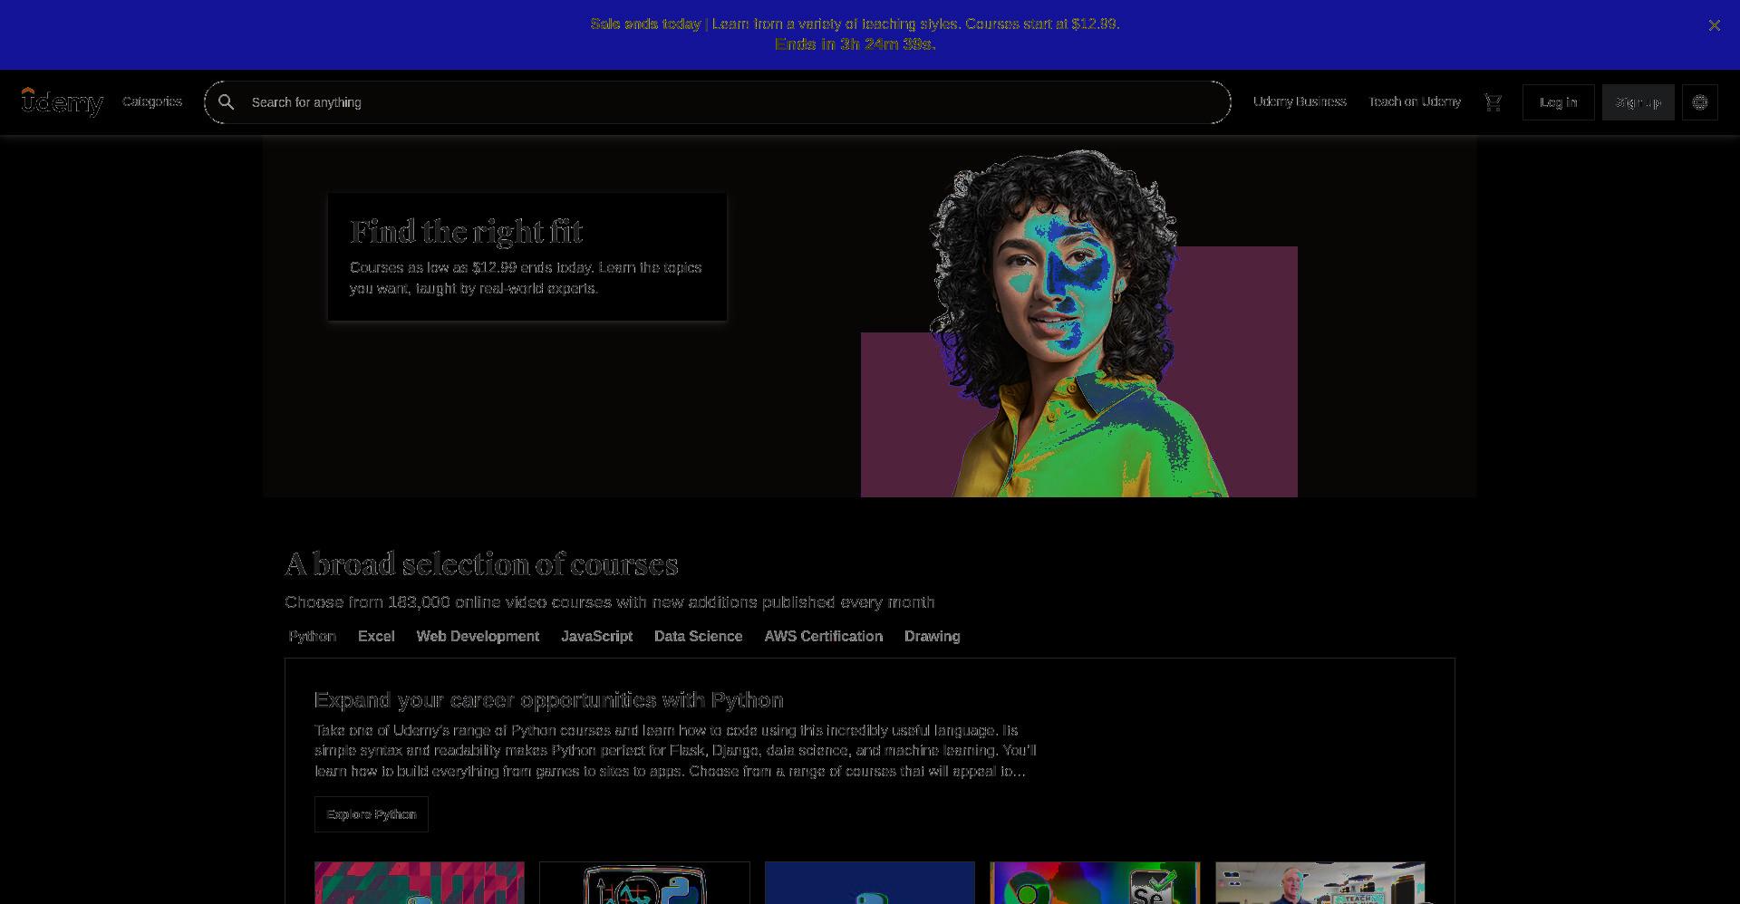
Task: Click the Explore Python button
Action: [x=372, y=814]
